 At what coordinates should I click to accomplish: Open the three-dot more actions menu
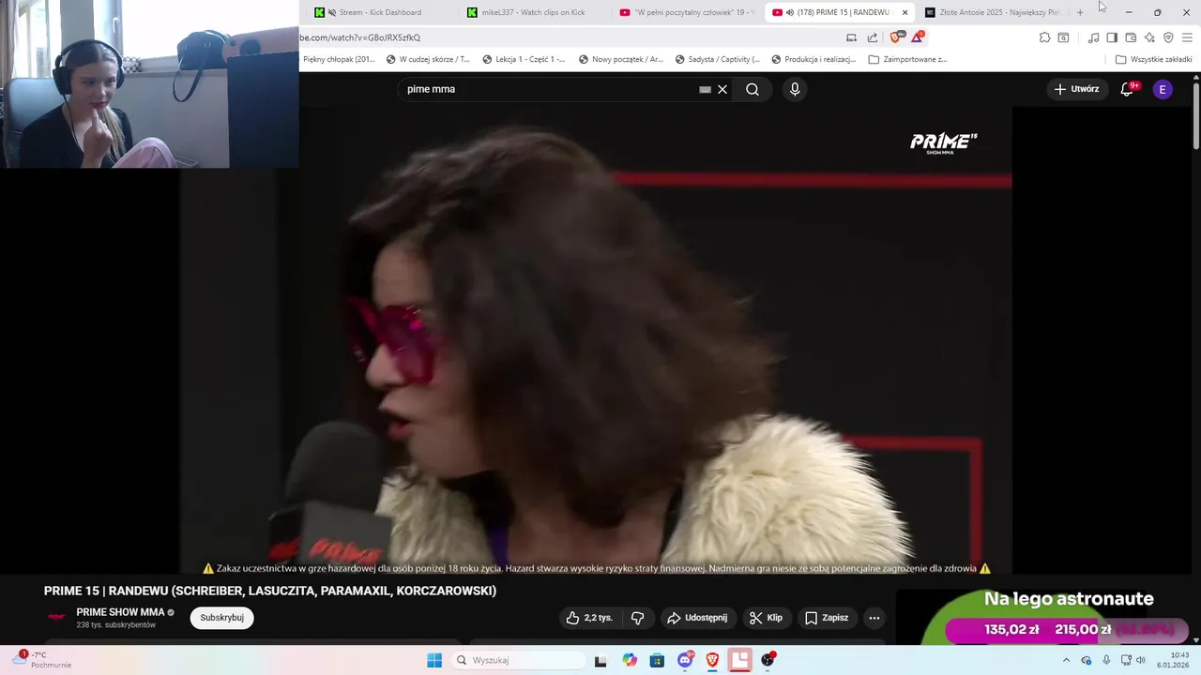click(874, 618)
